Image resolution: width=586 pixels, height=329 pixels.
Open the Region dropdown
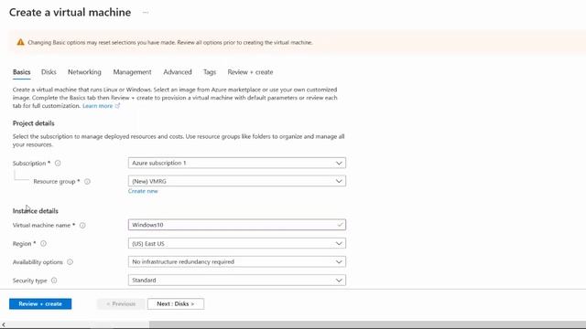(x=237, y=244)
